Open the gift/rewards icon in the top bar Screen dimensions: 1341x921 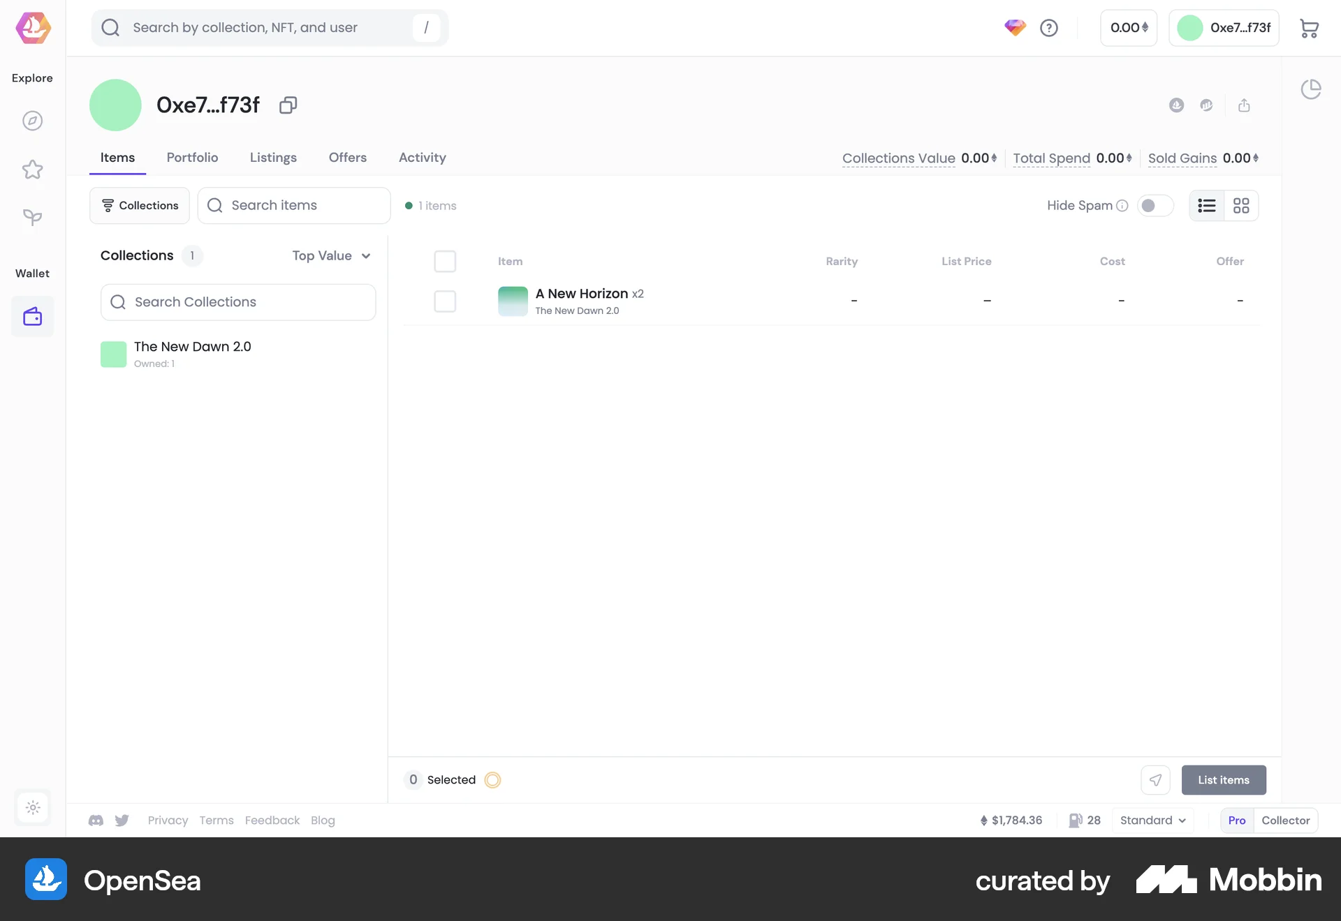tap(1015, 28)
